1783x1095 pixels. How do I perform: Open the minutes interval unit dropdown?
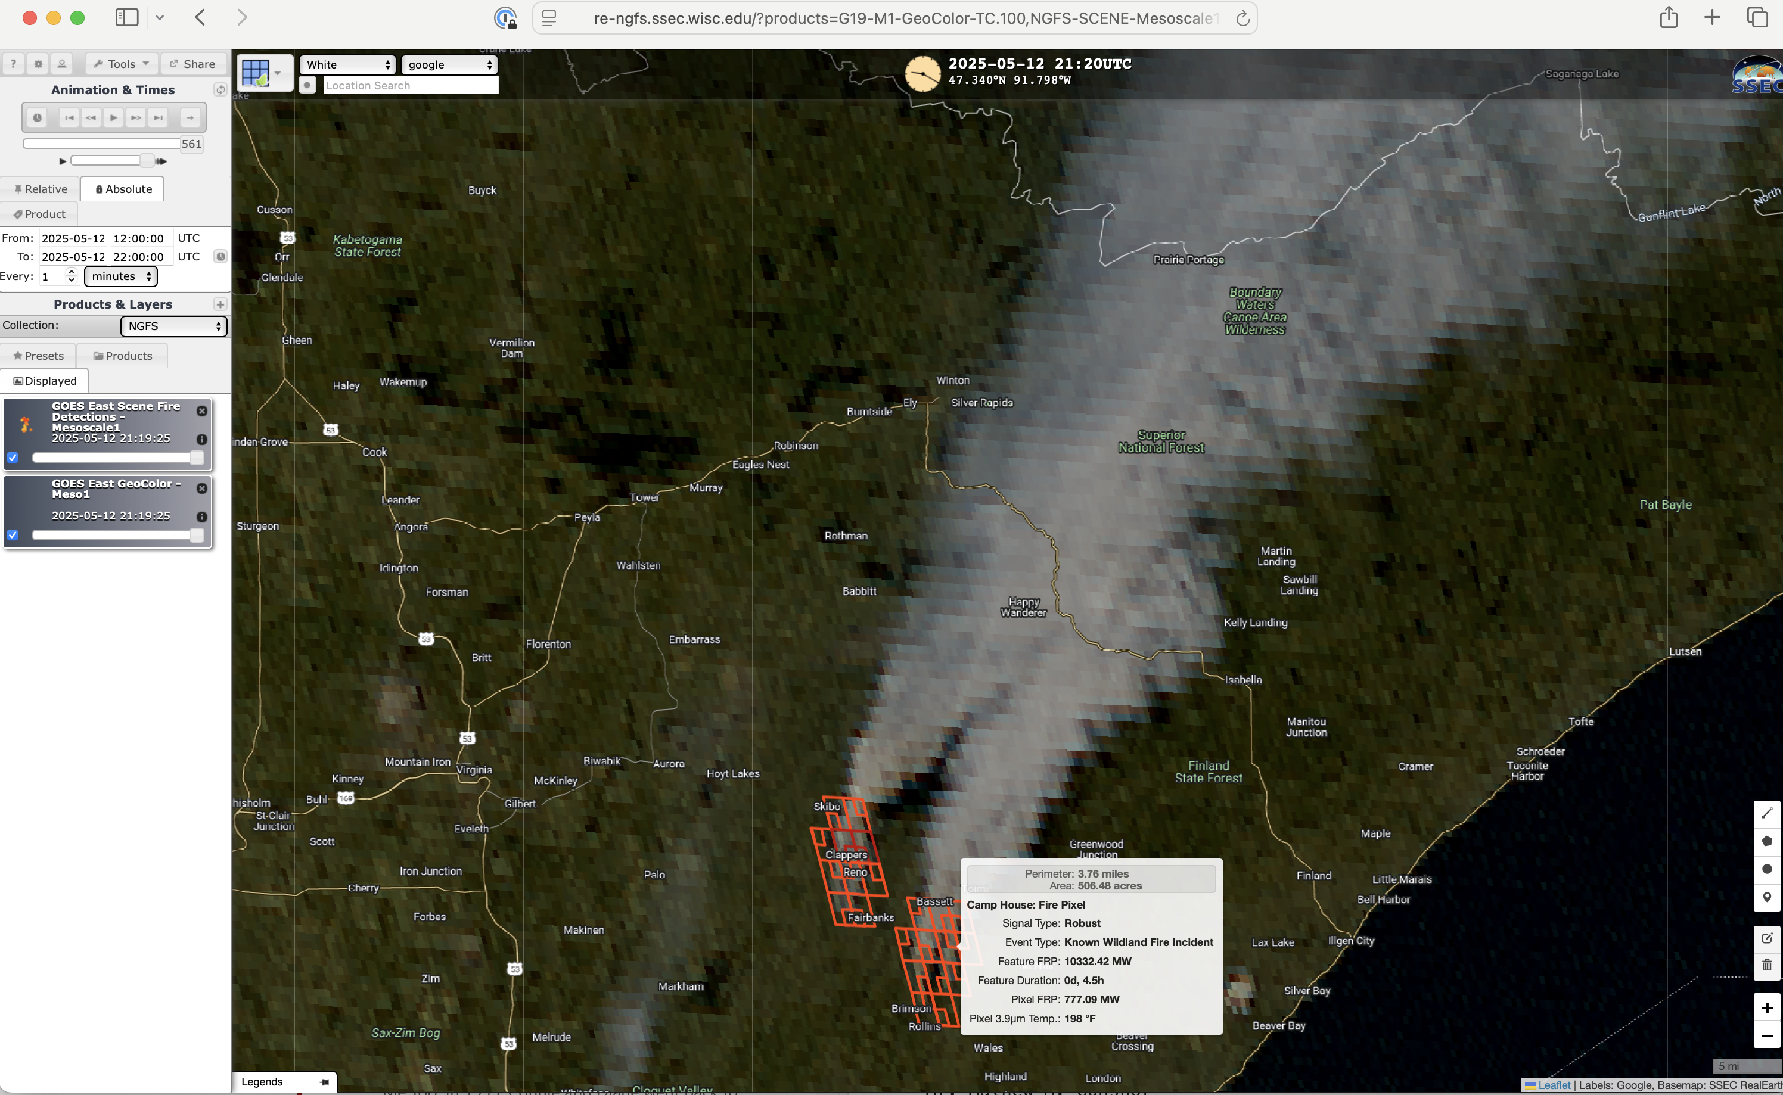(121, 276)
